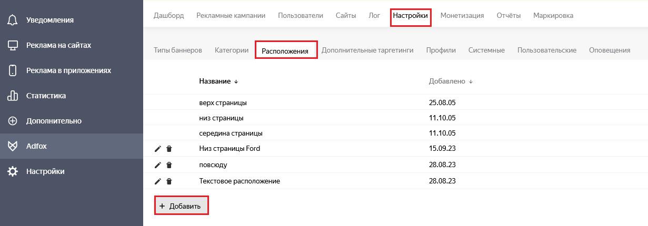Delete the Текстовое расположение row

coord(169,181)
